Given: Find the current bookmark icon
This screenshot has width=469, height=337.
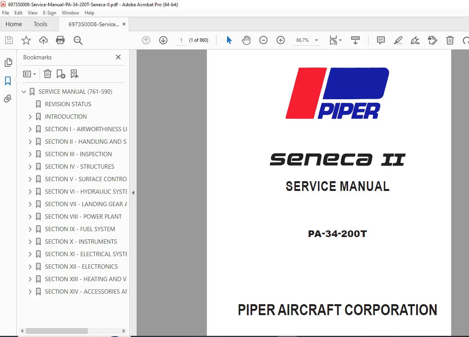Looking at the screenshot, I should [74, 74].
